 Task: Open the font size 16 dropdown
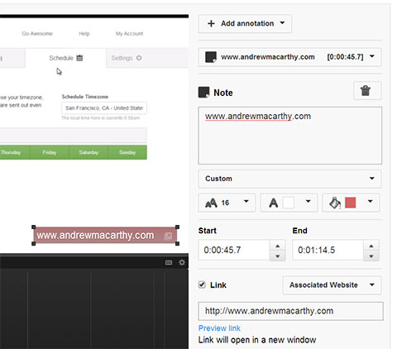(227, 203)
